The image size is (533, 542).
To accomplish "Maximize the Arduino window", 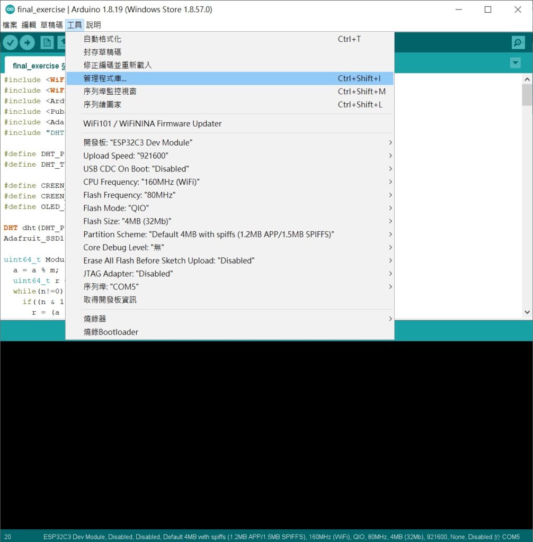I will tap(488, 10).
